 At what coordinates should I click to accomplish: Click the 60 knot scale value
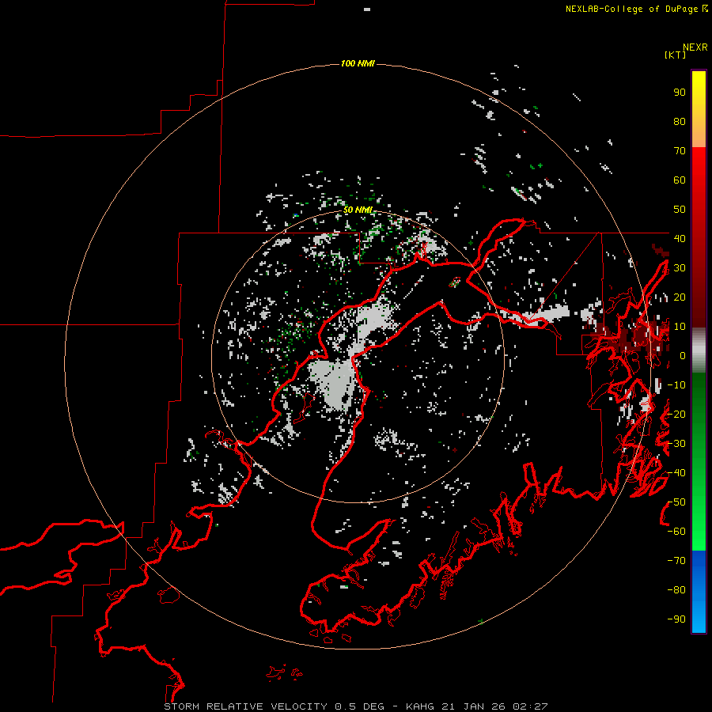coord(680,180)
